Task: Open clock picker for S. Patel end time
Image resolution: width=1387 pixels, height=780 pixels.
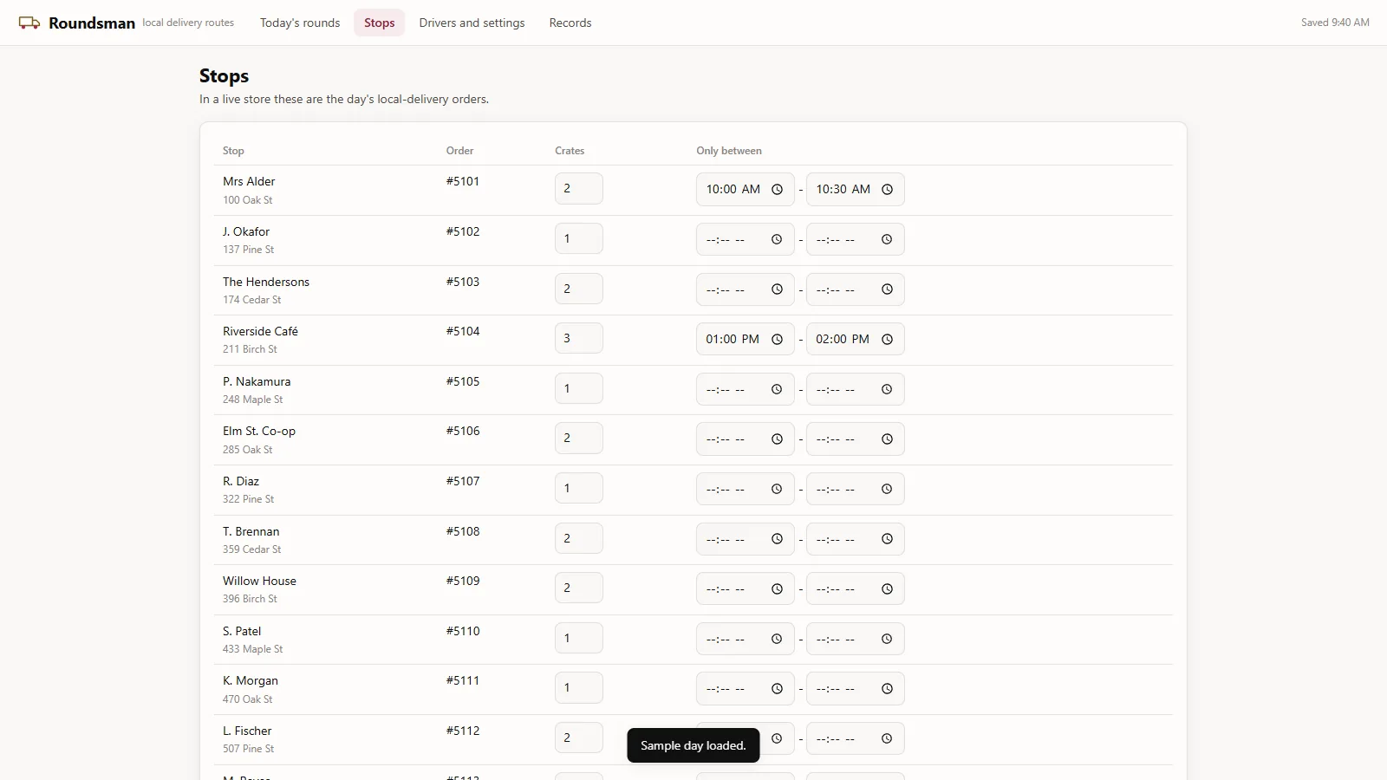Action: click(887, 640)
